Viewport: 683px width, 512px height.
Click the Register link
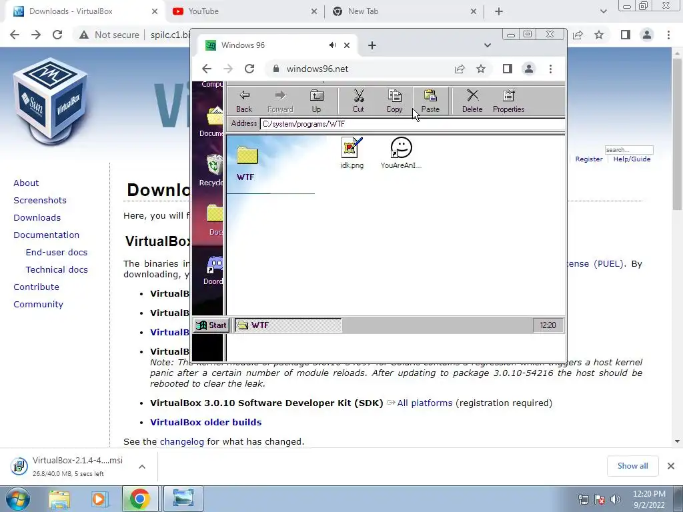tap(589, 159)
